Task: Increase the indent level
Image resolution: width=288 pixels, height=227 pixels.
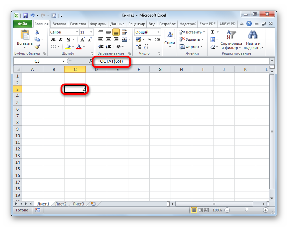Action: pos(108,47)
